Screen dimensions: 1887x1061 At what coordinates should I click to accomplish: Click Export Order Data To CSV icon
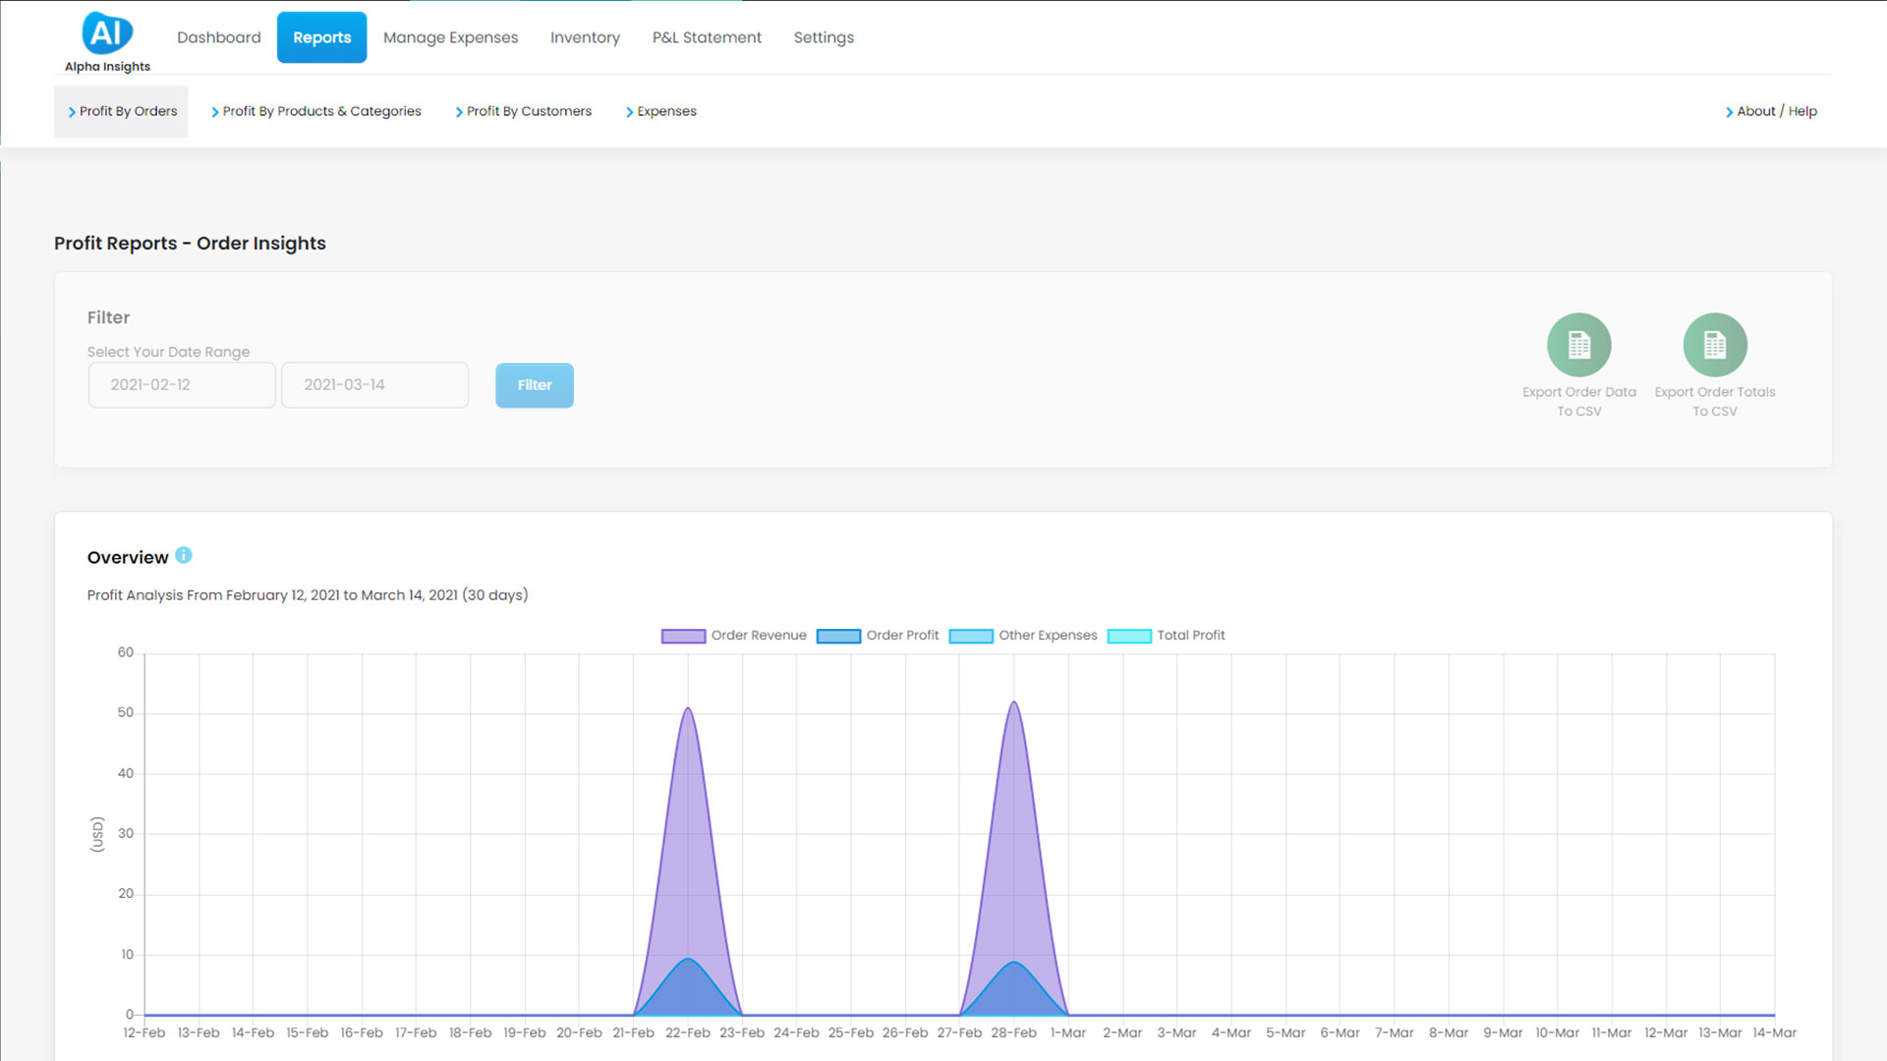pos(1578,345)
